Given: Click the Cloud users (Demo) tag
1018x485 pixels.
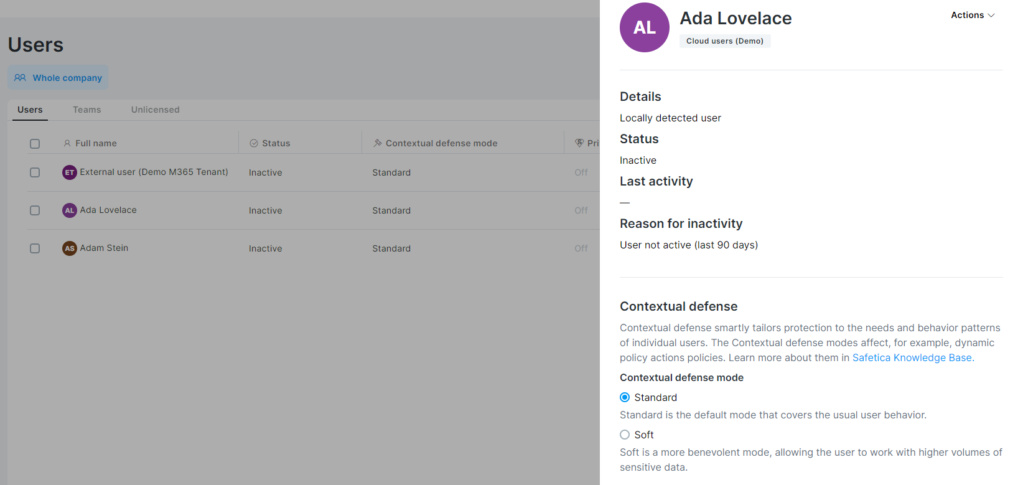Looking at the screenshot, I should (x=724, y=41).
